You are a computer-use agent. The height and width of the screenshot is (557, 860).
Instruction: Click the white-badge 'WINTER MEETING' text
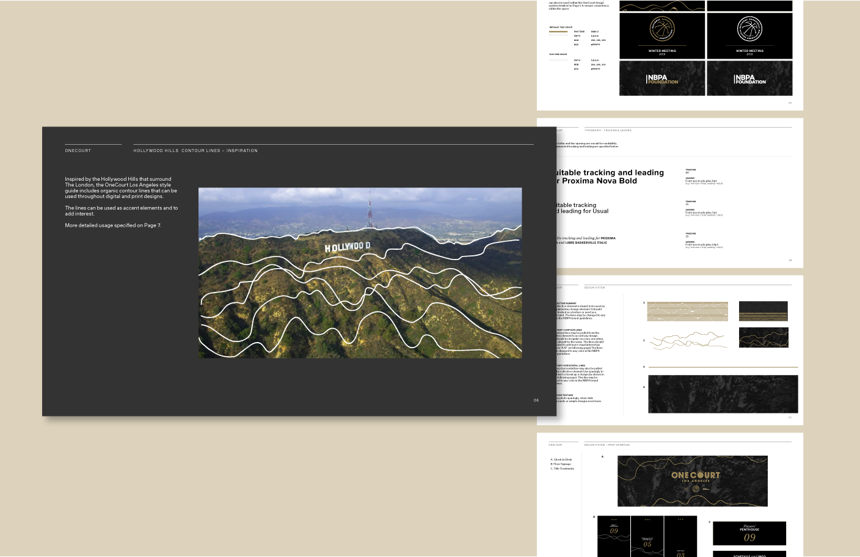click(749, 51)
